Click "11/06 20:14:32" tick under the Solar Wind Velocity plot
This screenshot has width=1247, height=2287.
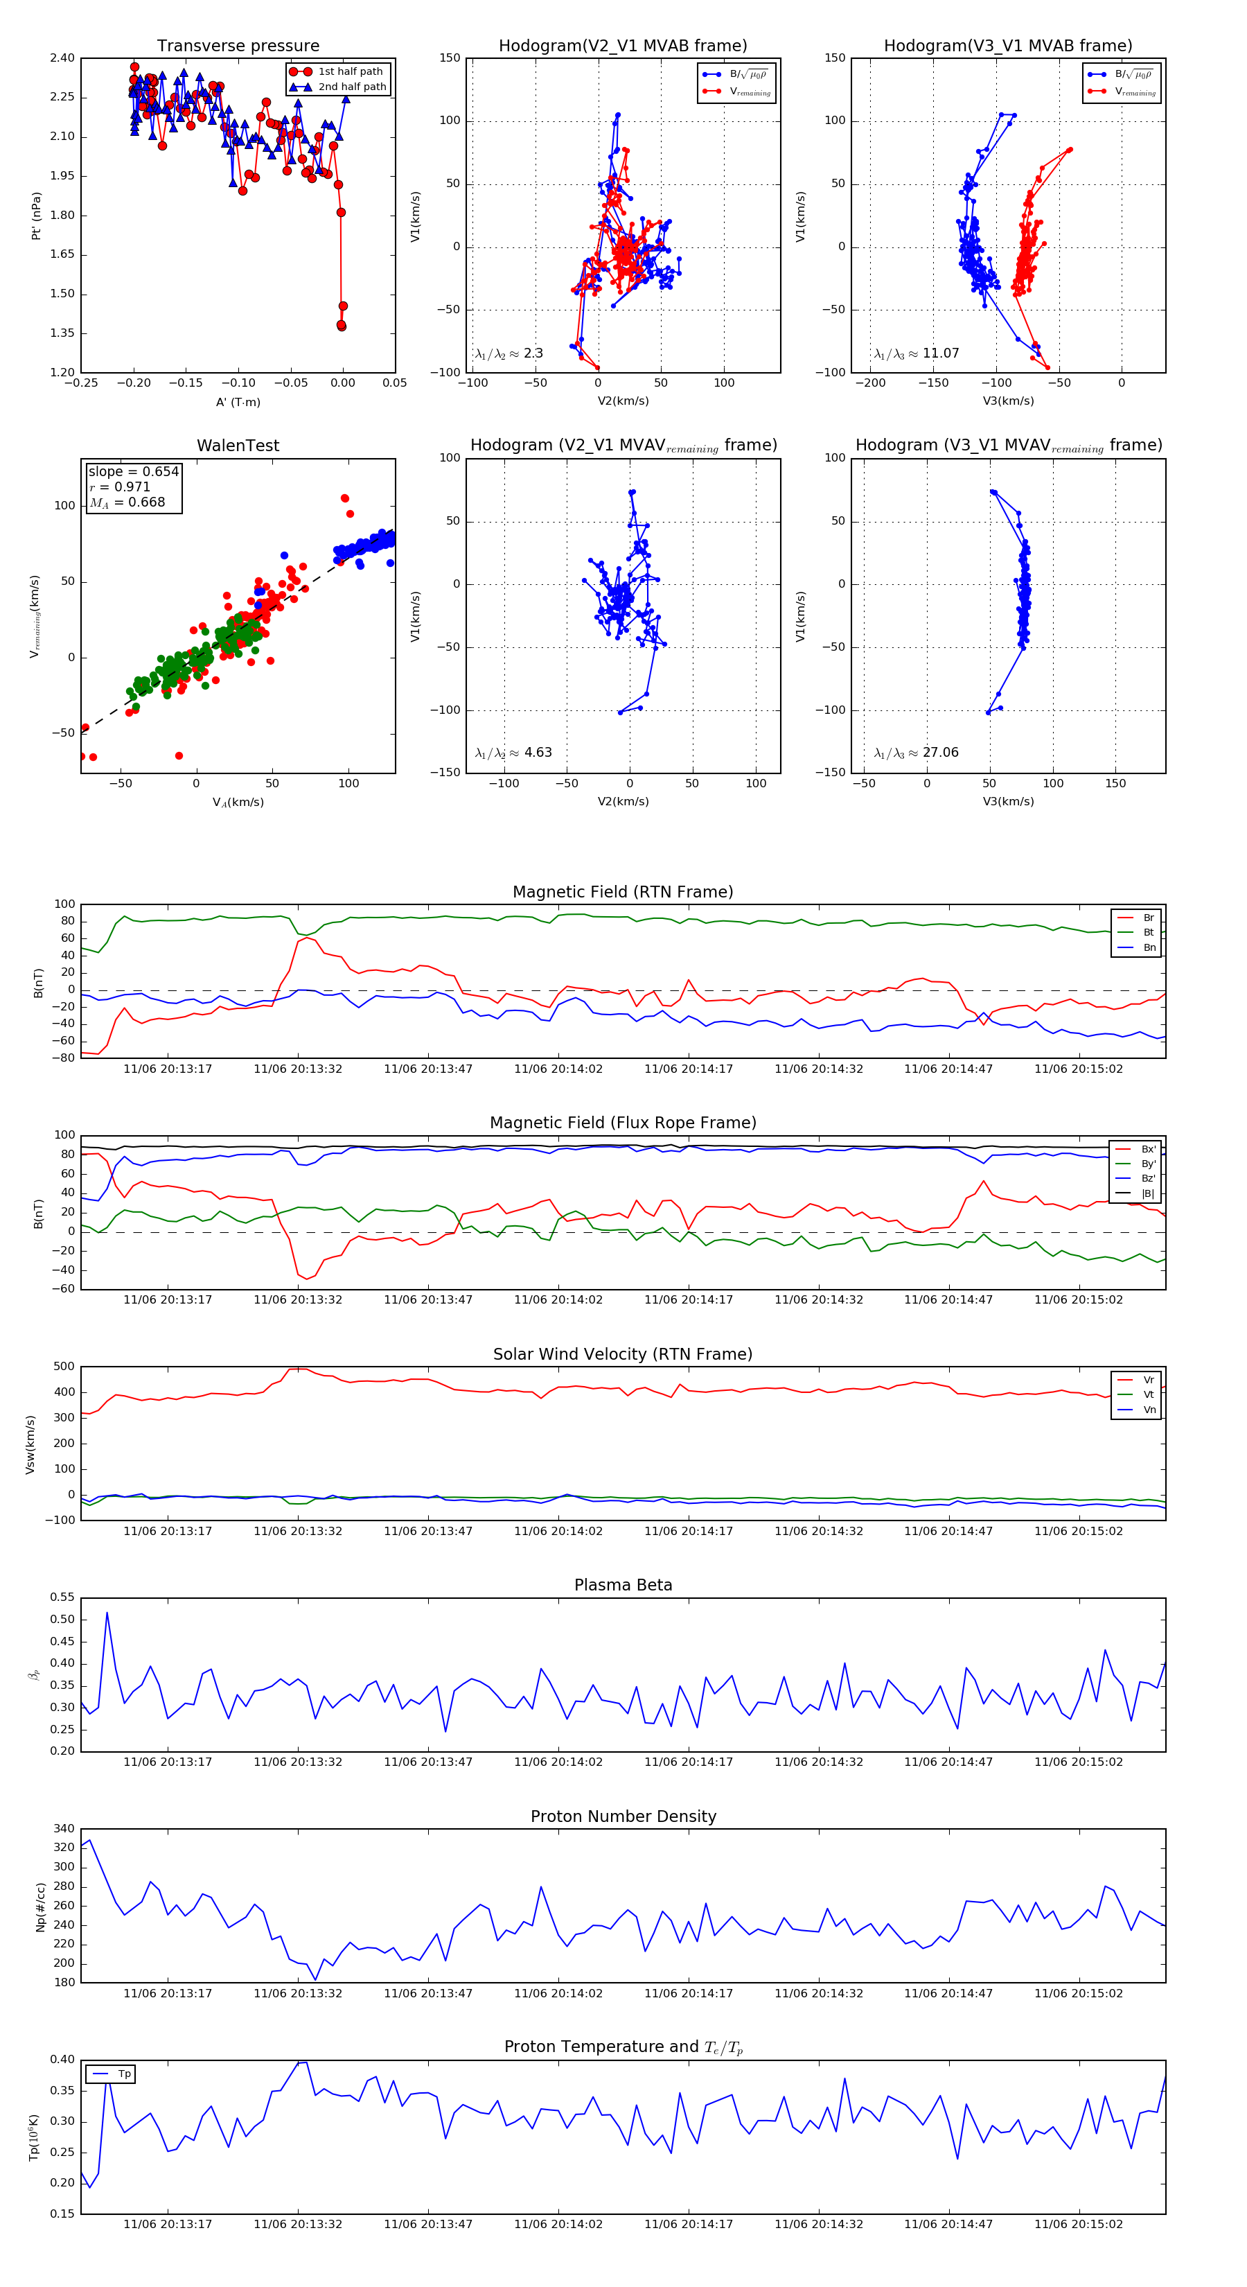pyautogui.click(x=818, y=1531)
